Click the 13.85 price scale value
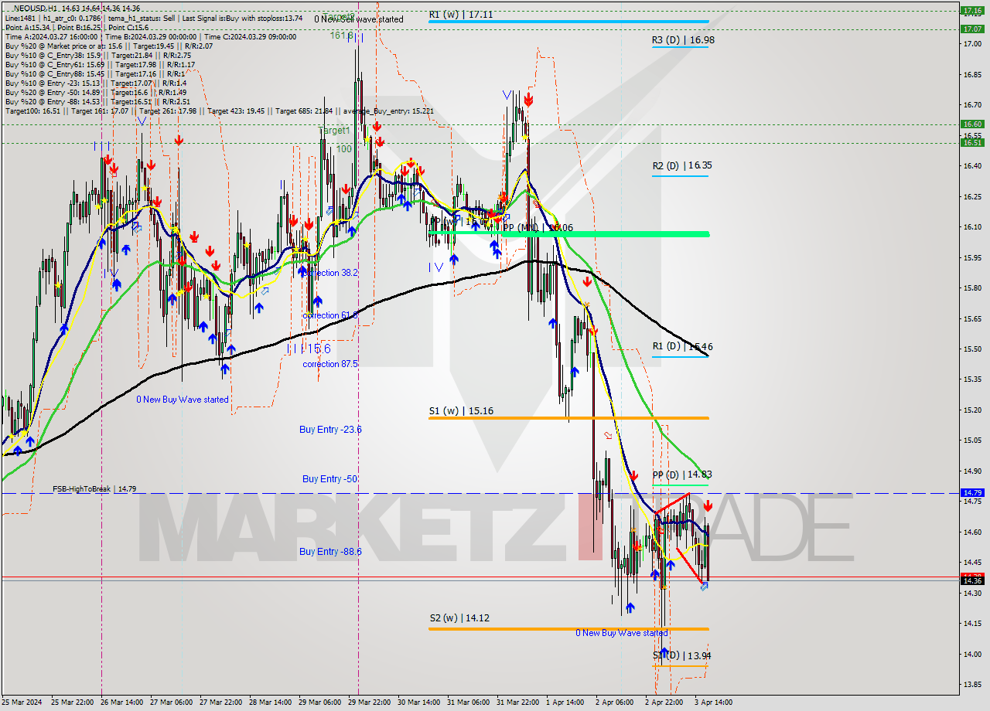Screen dimensions: 990x711 (x=972, y=685)
